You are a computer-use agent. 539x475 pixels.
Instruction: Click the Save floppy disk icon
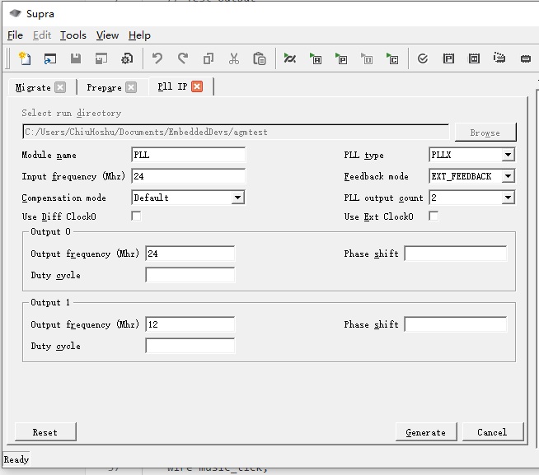[x=76, y=58]
